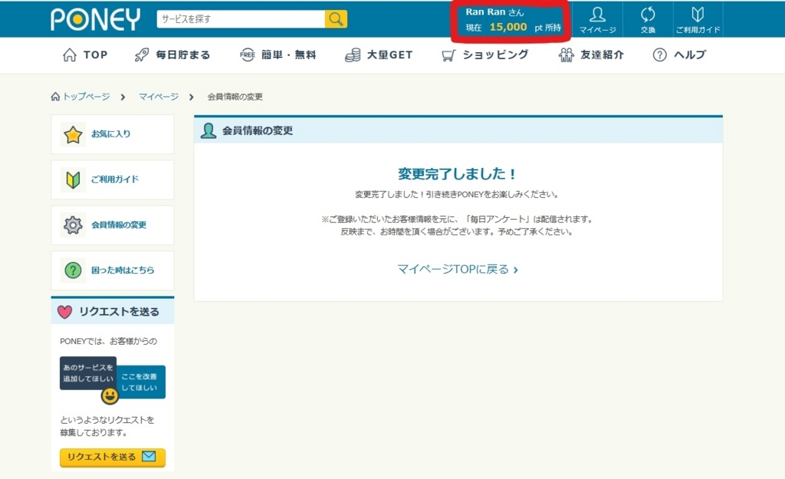Click the gear icon in the sidebar

pyautogui.click(x=73, y=225)
